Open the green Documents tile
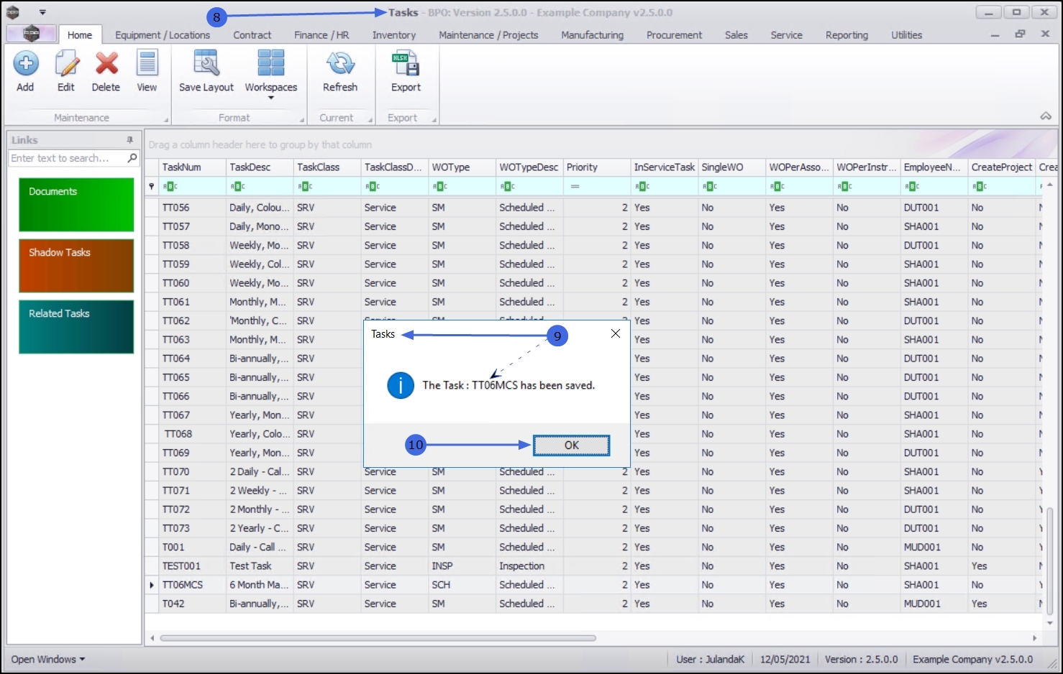Viewport: 1063px width, 674px height. click(x=76, y=205)
